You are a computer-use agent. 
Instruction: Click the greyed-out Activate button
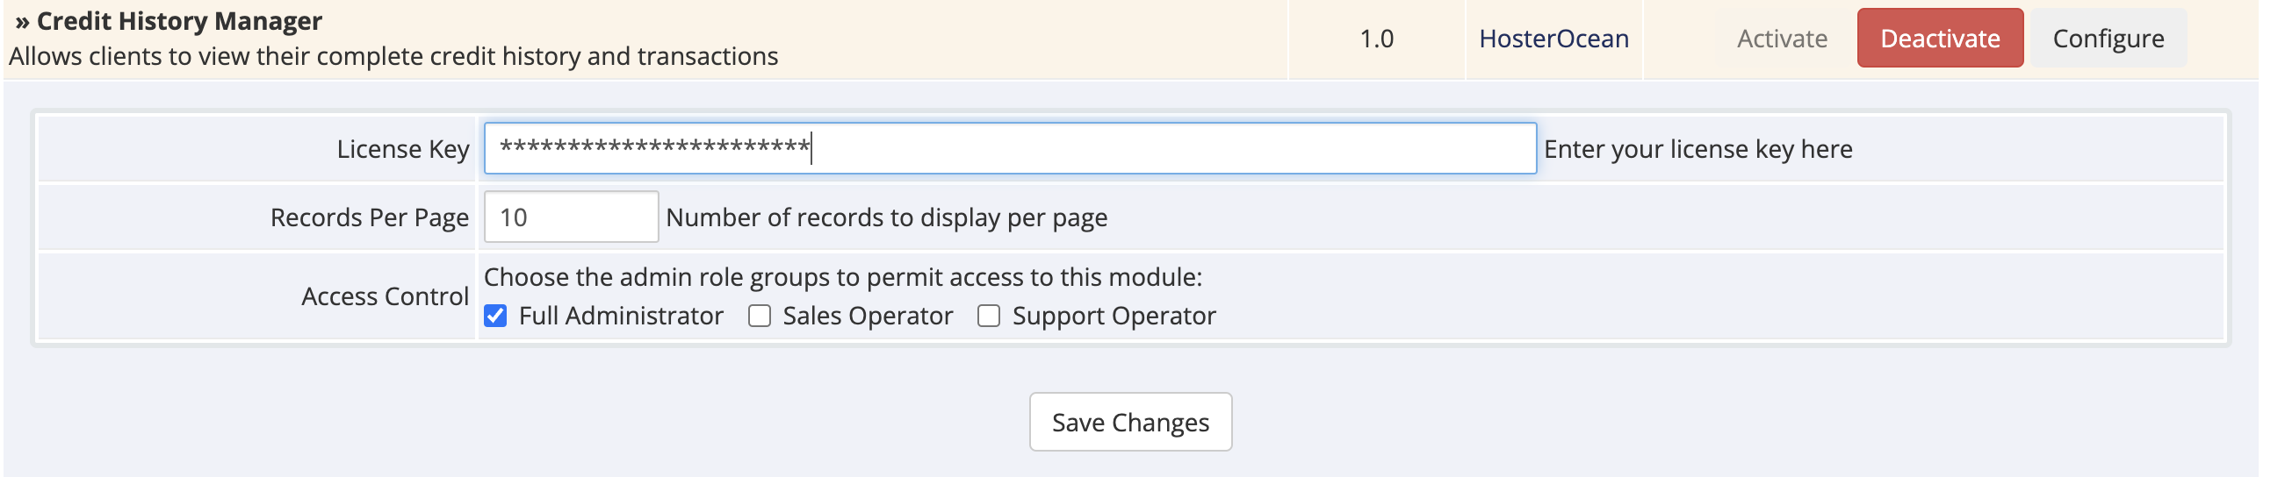click(1781, 38)
